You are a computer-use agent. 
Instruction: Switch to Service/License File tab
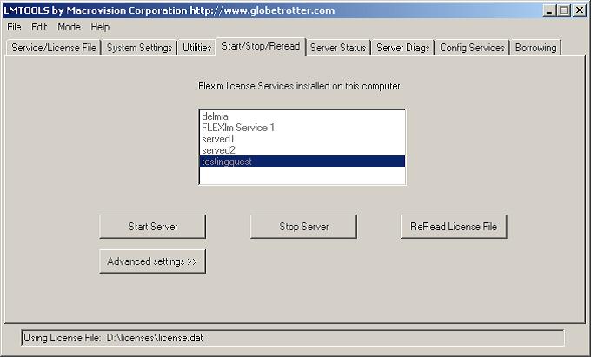click(x=54, y=48)
